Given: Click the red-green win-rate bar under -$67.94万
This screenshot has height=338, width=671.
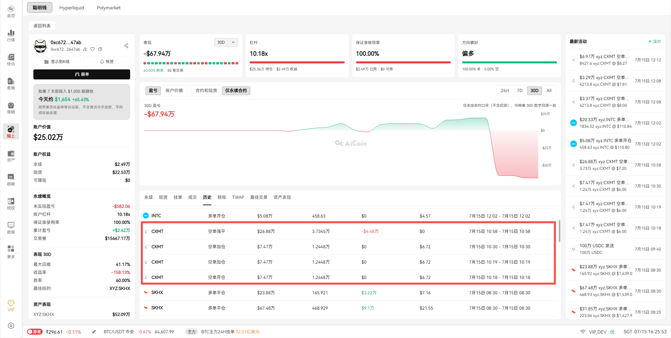Looking at the screenshot, I should [191, 63].
